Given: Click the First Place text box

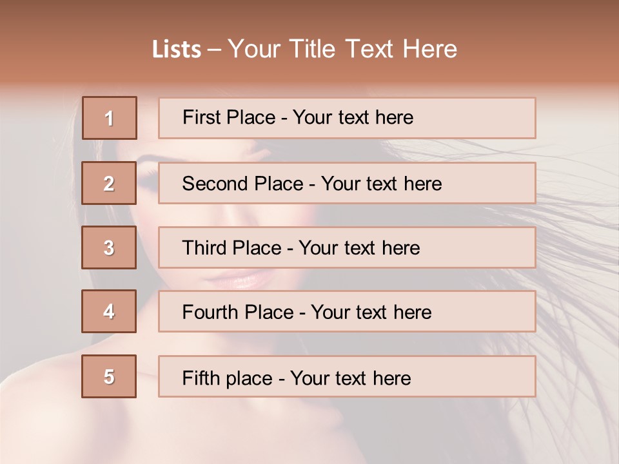Looking at the screenshot, I should pos(347,118).
